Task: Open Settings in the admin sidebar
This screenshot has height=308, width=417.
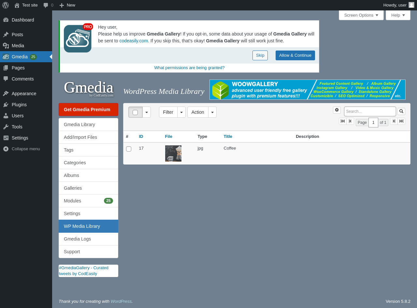Action: (26, 138)
